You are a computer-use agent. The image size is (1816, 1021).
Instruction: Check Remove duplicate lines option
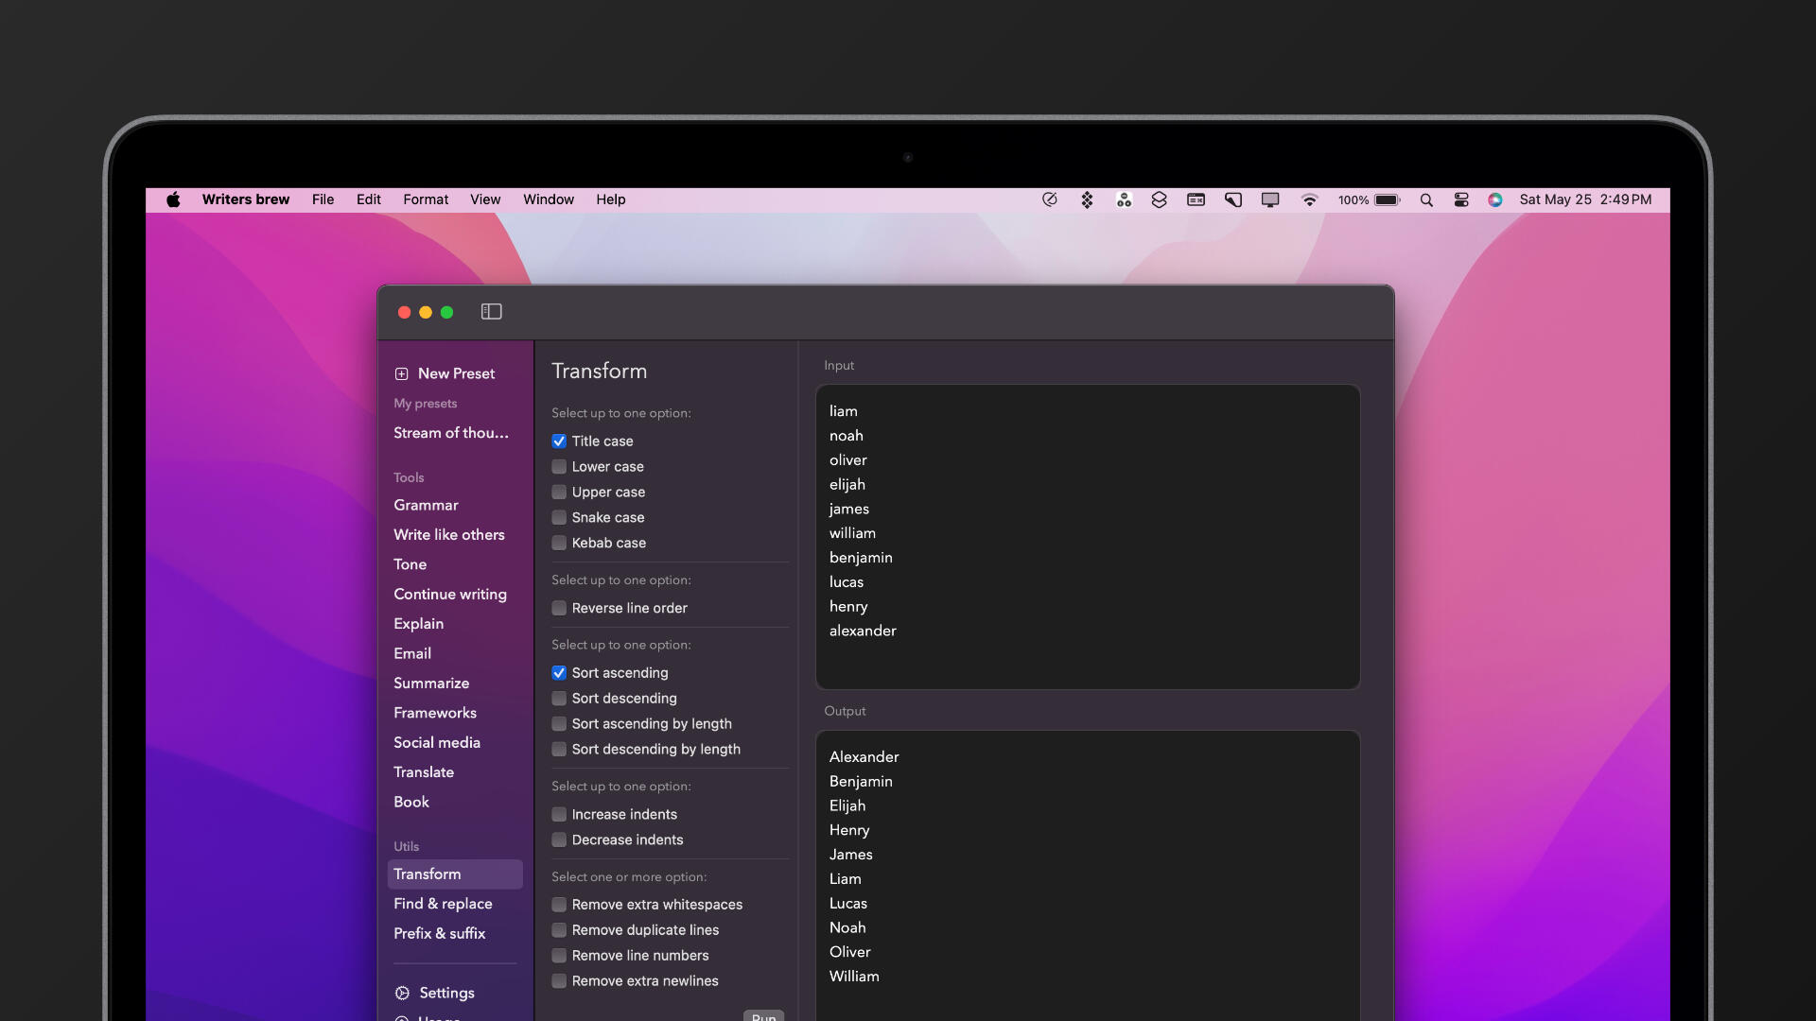point(559,930)
